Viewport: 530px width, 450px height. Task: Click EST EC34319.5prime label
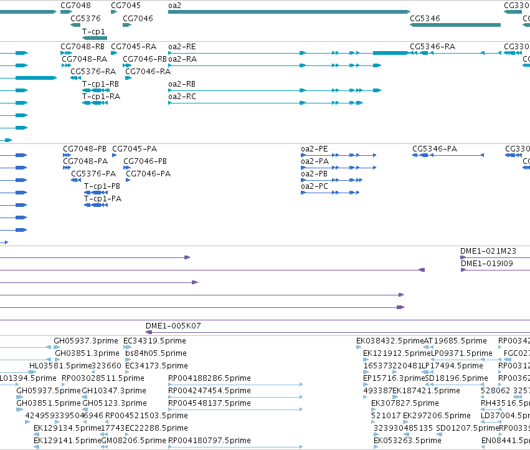point(154,341)
